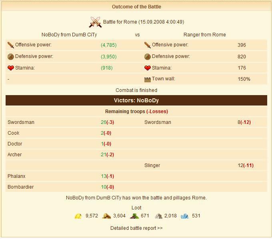Click the defender name Ranger from Rome
Screen dimensions: 272x239
pos(204,35)
